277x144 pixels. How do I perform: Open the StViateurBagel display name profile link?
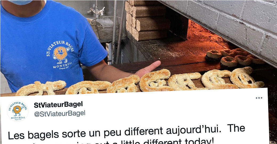pos(58,105)
